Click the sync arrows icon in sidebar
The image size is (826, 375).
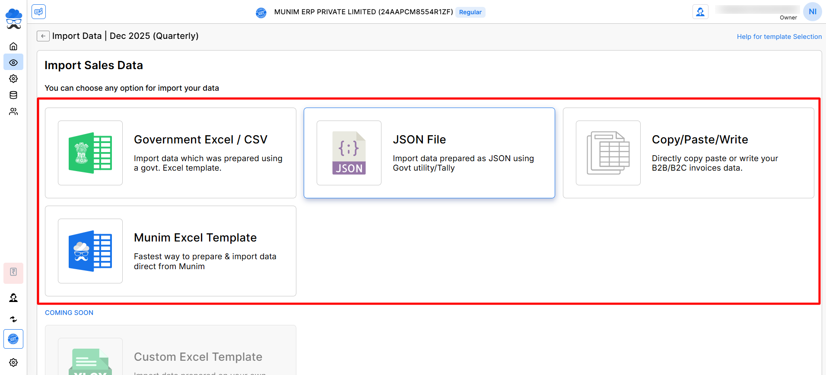[13, 319]
